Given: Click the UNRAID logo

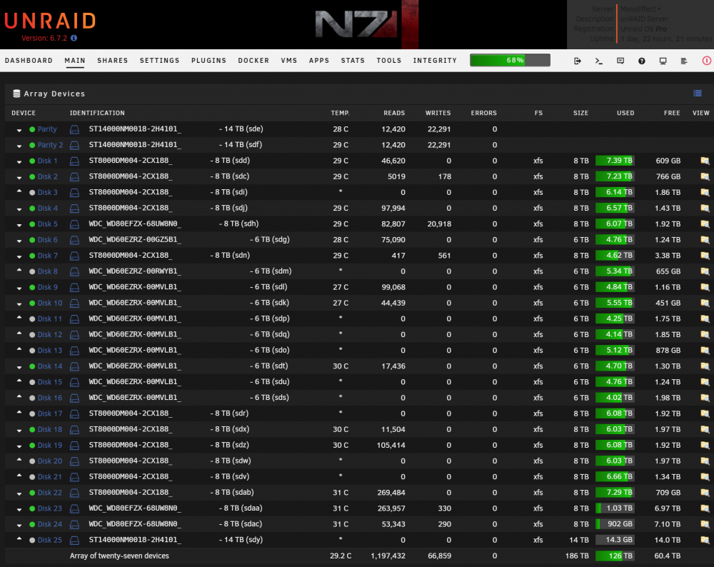Looking at the screenshot, I should [x=50, y=21].
